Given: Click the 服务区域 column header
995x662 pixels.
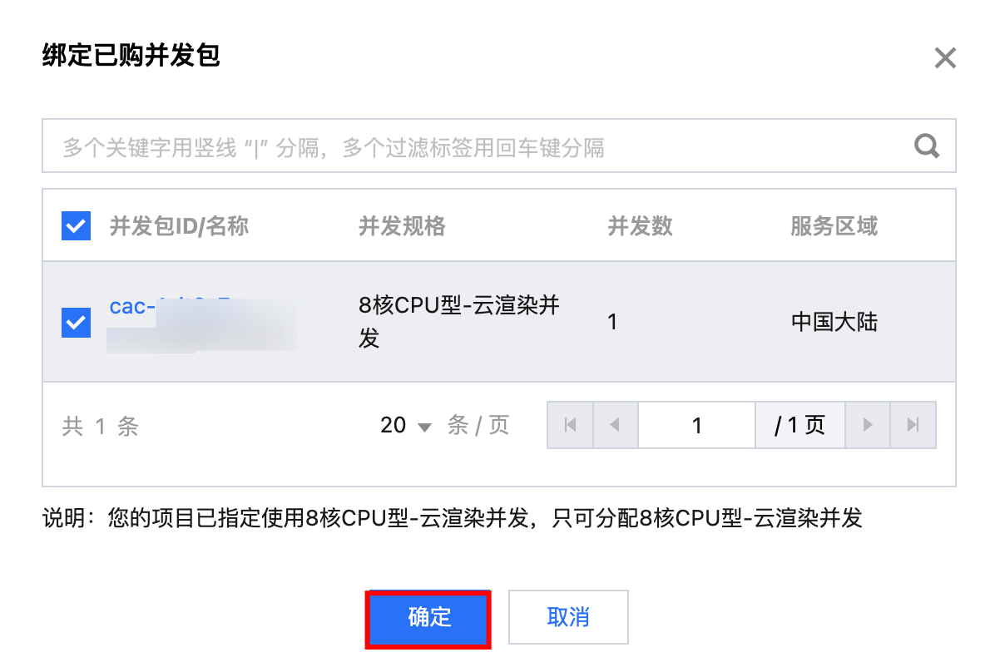Looking at the screenshot, I should pos(834,225).
